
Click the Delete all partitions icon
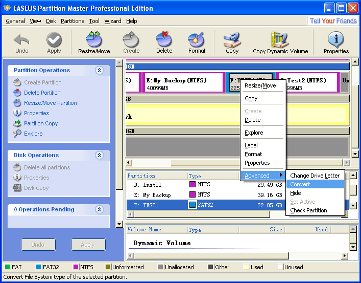point(17,167)
